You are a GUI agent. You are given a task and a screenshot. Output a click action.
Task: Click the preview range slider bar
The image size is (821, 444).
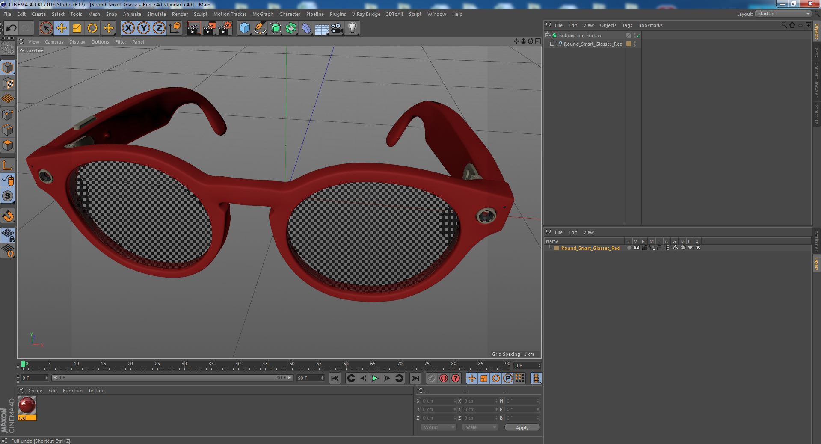(x=172, y=378)
